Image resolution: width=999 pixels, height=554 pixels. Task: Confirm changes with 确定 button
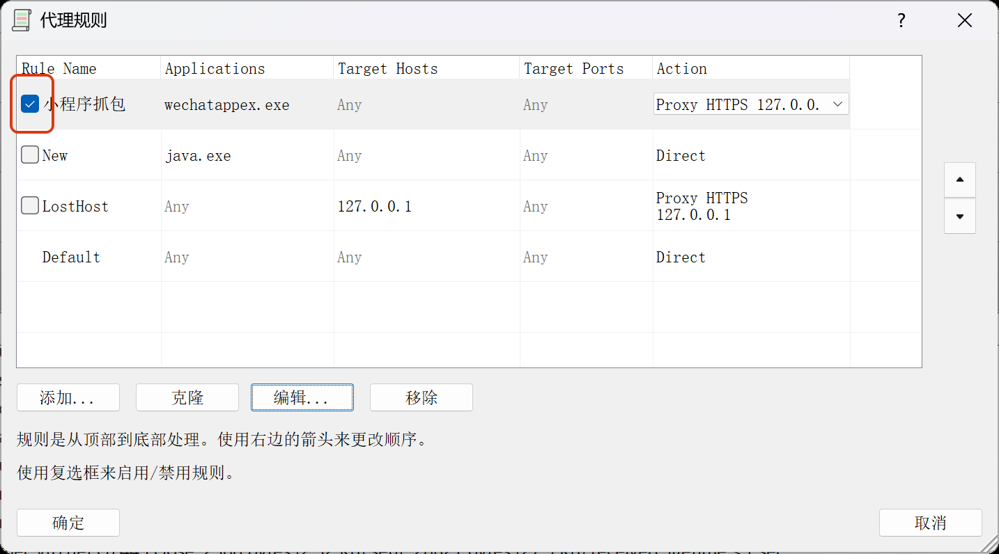point(68,523)
